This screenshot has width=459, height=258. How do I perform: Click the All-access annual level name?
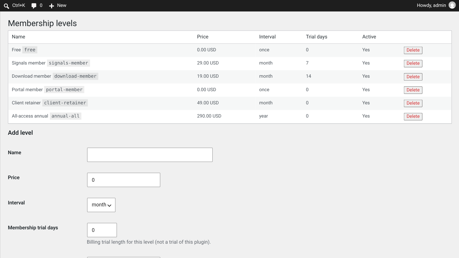click(30, 116)
